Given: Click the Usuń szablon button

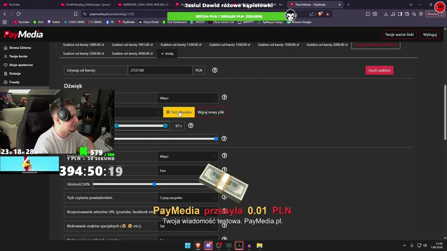Looking at the screenshot, I should click(x=379, y=70).
